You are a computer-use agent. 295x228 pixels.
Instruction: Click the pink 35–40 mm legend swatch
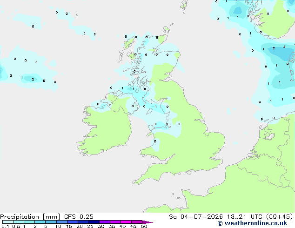pos(115,222)
